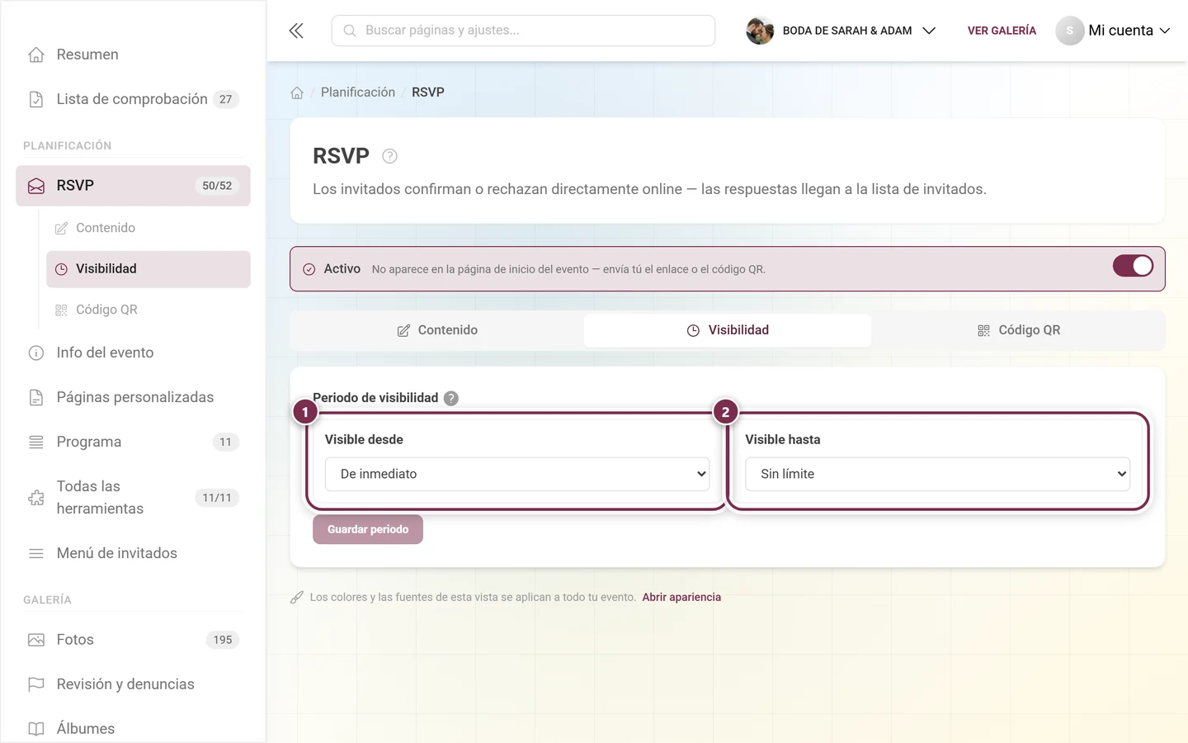Select Visibilidad in the sidebar RSVP submenu

(x=148, y=269)
